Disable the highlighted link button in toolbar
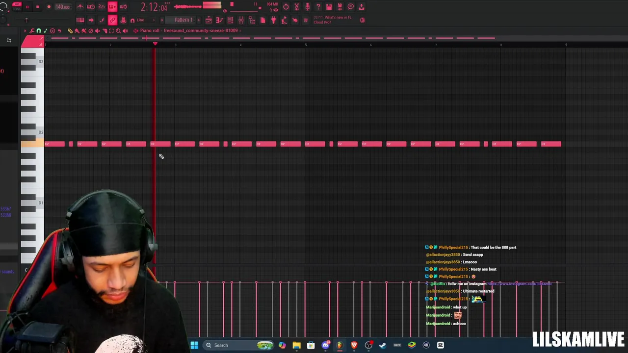The width and height of the screenshot is (628, 353). [112, 20]
